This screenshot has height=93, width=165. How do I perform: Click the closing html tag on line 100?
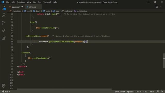click(x=21, y=75)
